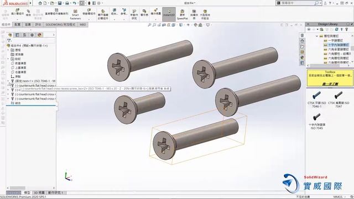Click the Home icon in quick access toolbar

click(40, 3)
